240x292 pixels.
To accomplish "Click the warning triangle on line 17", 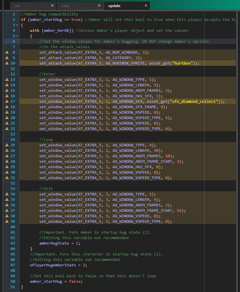I will click(x=7, y=101).
